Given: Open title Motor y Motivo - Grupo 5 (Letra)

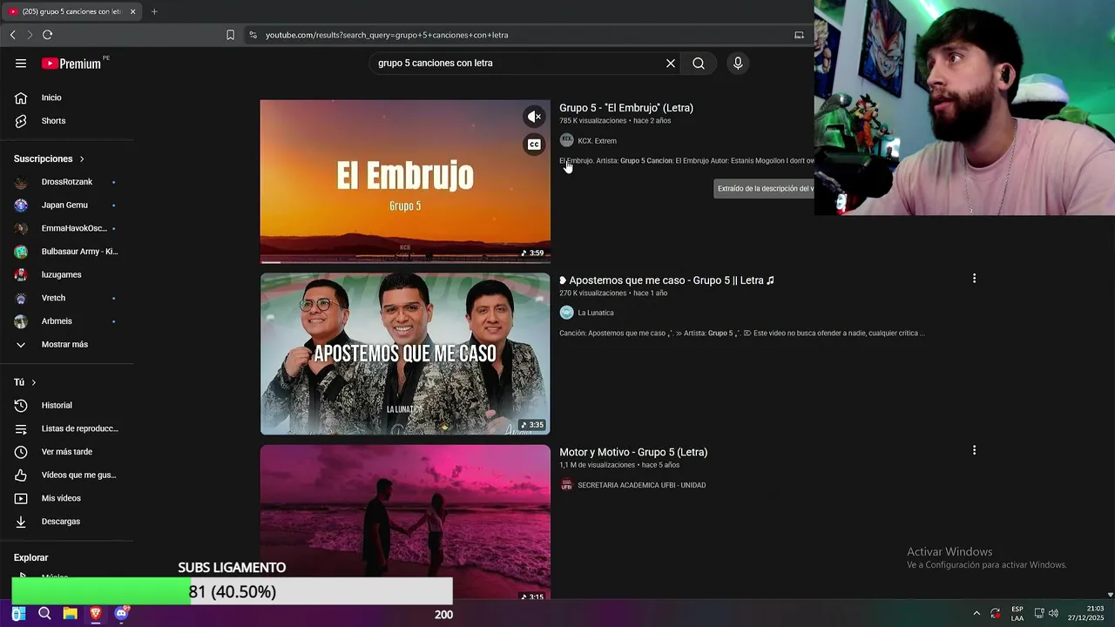Looking at the screenshot, I should 633,452.
